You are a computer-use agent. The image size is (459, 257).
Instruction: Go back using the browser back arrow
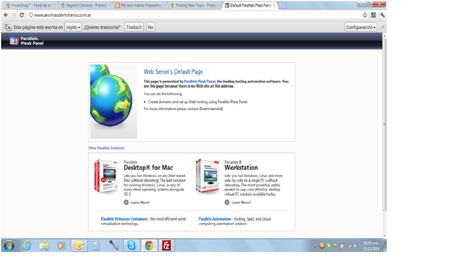6,15
